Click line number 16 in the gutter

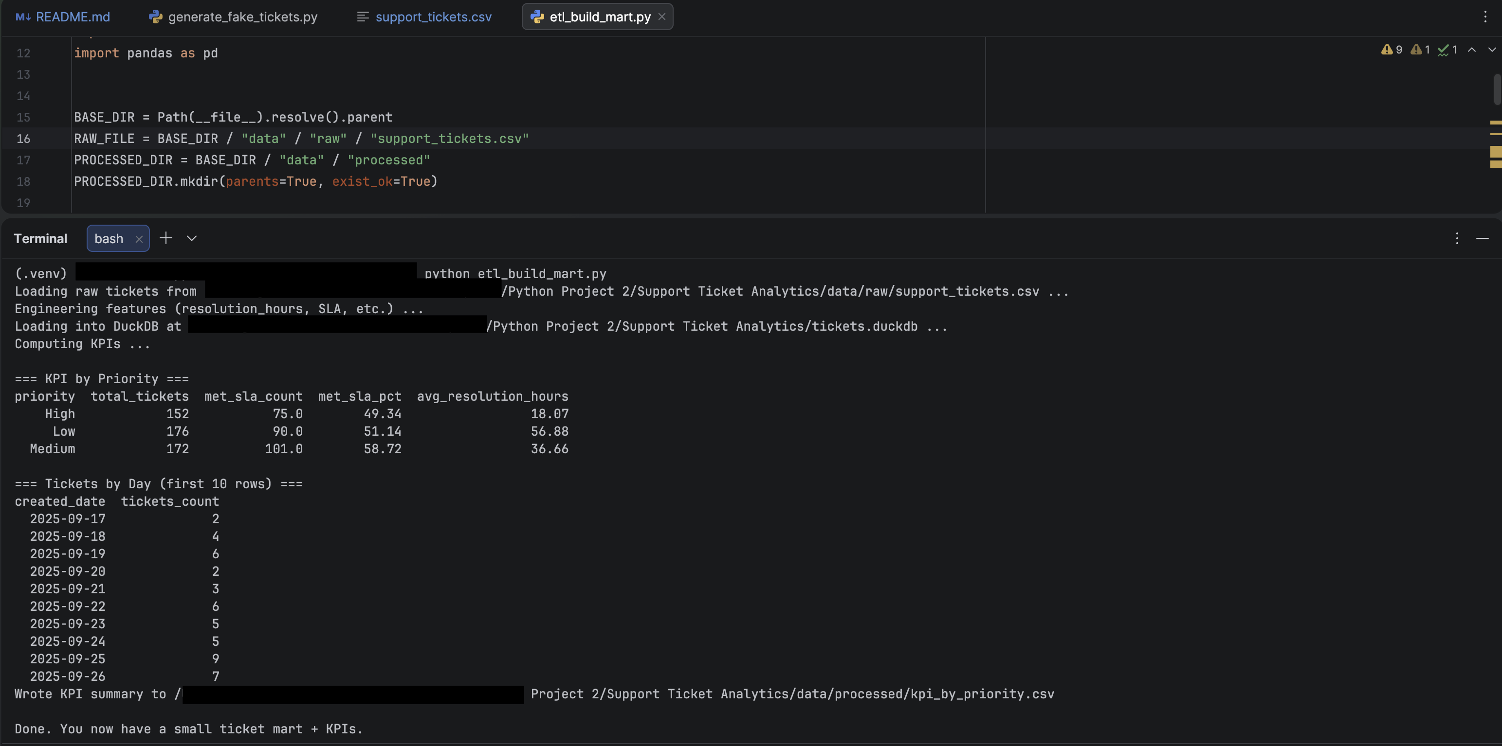tap(24, 138)
